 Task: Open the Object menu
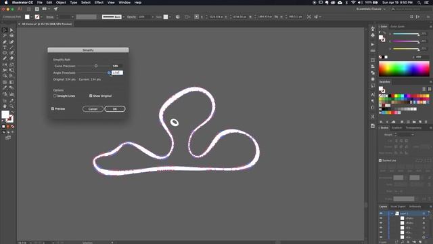(61, 3)
